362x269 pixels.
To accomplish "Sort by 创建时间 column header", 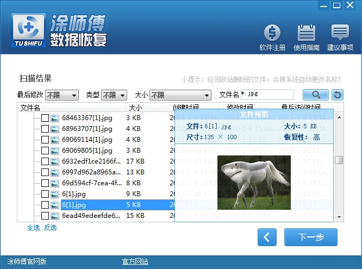I will tap(196, 106).
